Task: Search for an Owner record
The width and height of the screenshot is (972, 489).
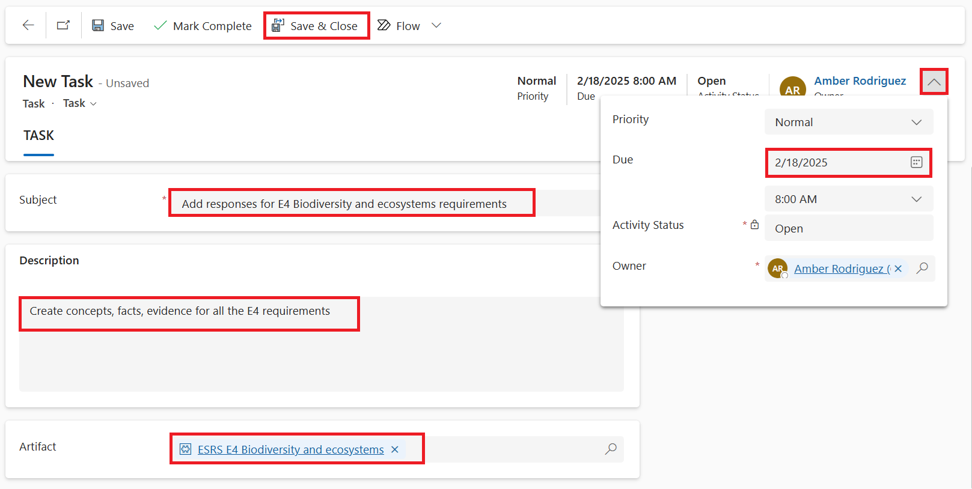Action: click(x=922, y=269)
